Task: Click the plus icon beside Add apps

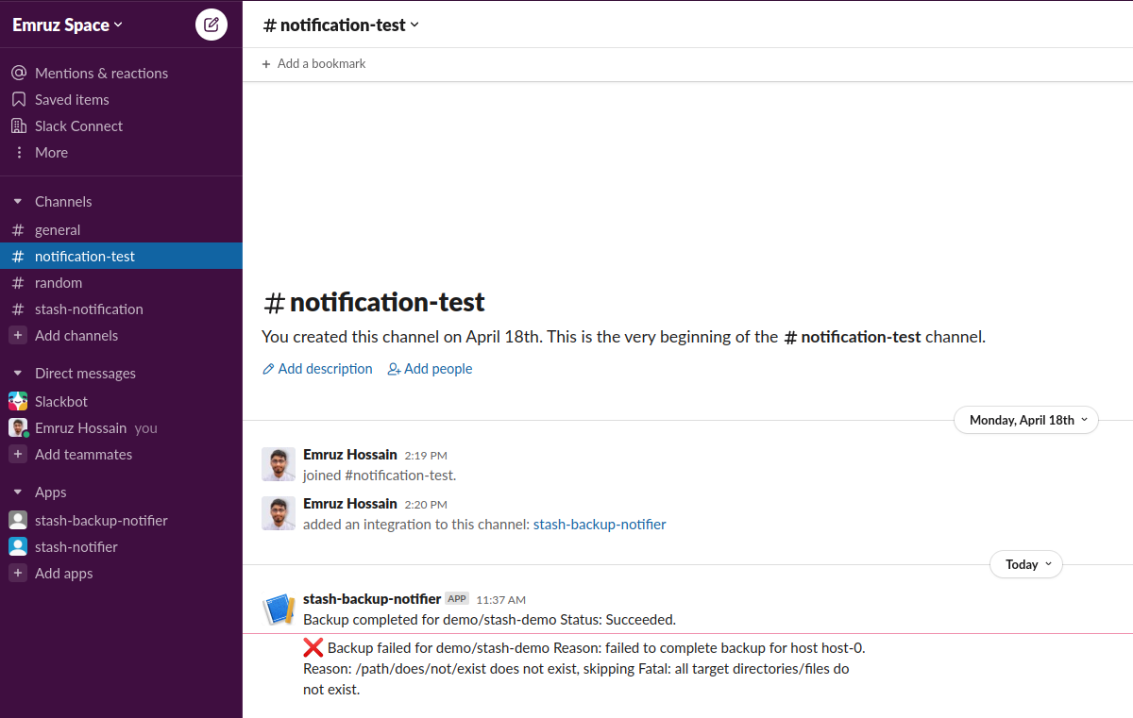Action: click(18, 574)
